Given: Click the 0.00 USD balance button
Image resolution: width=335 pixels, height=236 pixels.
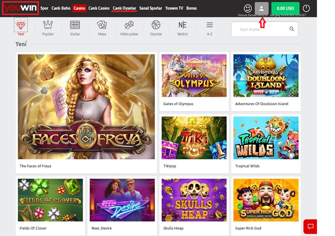Looking at the screenshot, I should pos(285,8).
